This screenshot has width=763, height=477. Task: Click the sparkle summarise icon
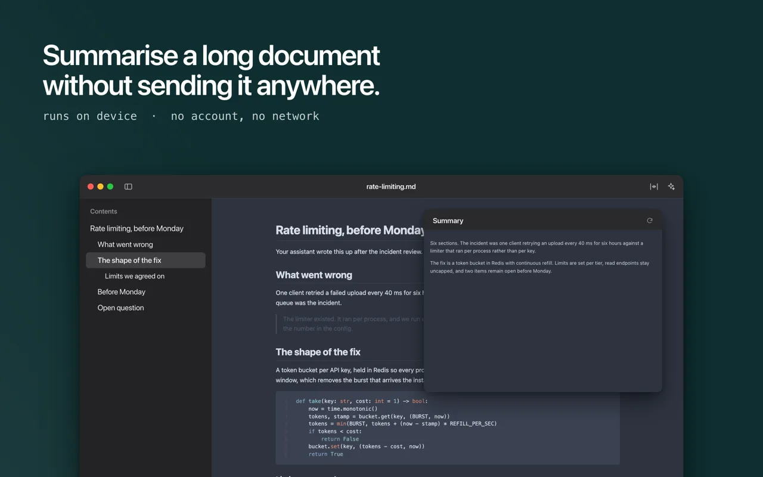[x=671, y=187]
